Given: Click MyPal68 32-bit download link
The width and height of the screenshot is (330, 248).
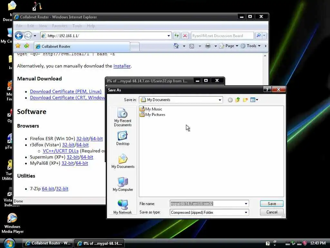Looking at the screenshot, I should [x=68, y=163].
